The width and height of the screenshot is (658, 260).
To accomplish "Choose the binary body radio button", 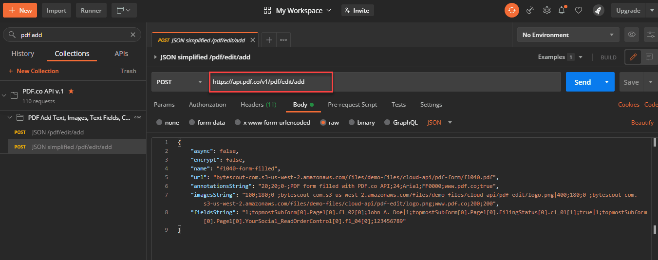I will pos(352,123).
